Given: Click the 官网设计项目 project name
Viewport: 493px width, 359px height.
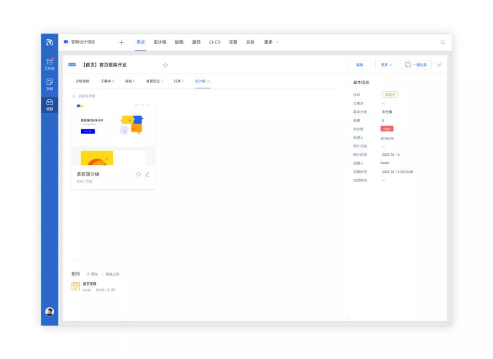Looking at the screenshot, I should coord(83,42).
